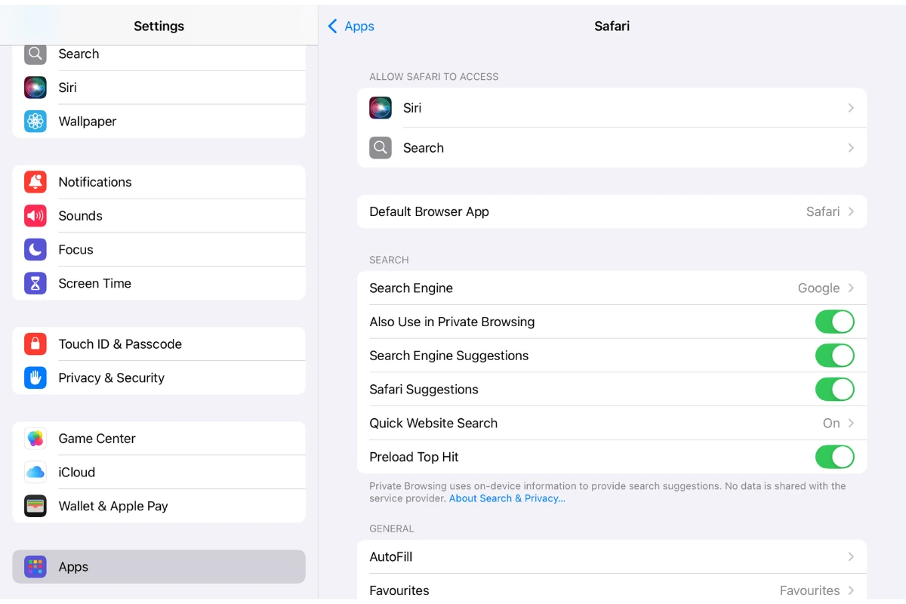This screenshot has width=906, height=604.
Task: Tap the Also Use in Private Browsing label
Action: pyautogui.click(x=451, y=322)
